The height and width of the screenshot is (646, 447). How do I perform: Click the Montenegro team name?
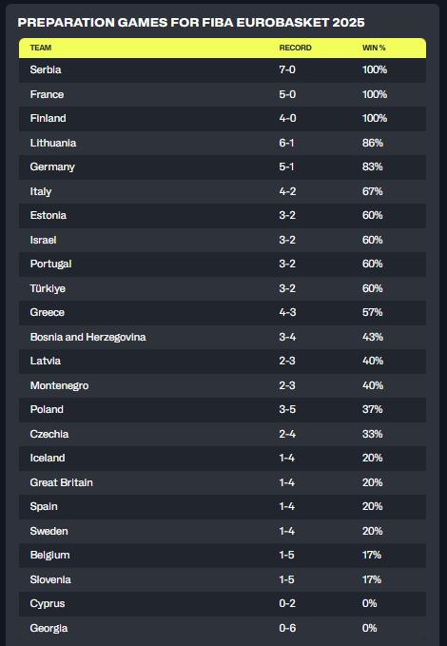click(59, 385)
